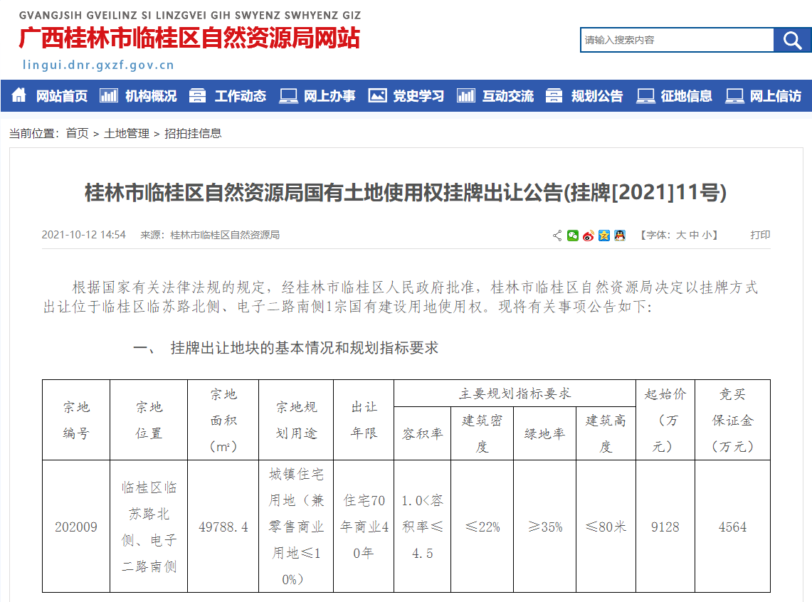Click the search magnifier button
Viewport: 812px width, 602px height.
pyautogui.click(x=792, y=41)
